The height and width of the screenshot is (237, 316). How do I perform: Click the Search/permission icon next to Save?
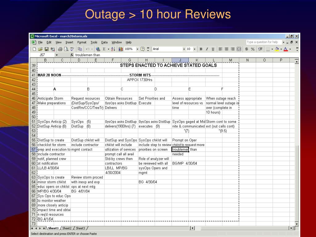(x=52, y=49)
